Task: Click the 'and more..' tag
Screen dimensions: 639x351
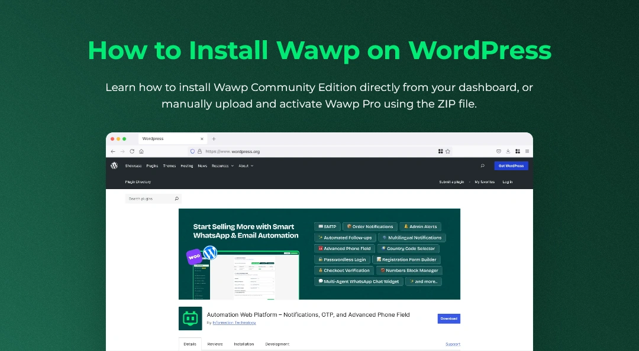Action: tap(424, 281)
